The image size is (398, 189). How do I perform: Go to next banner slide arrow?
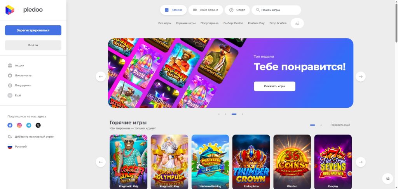tap(361, 77)
